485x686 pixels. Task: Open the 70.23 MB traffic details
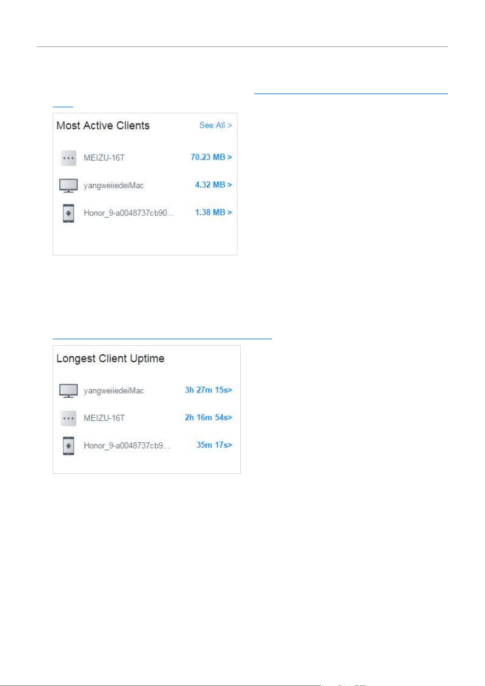click(211, 157)
